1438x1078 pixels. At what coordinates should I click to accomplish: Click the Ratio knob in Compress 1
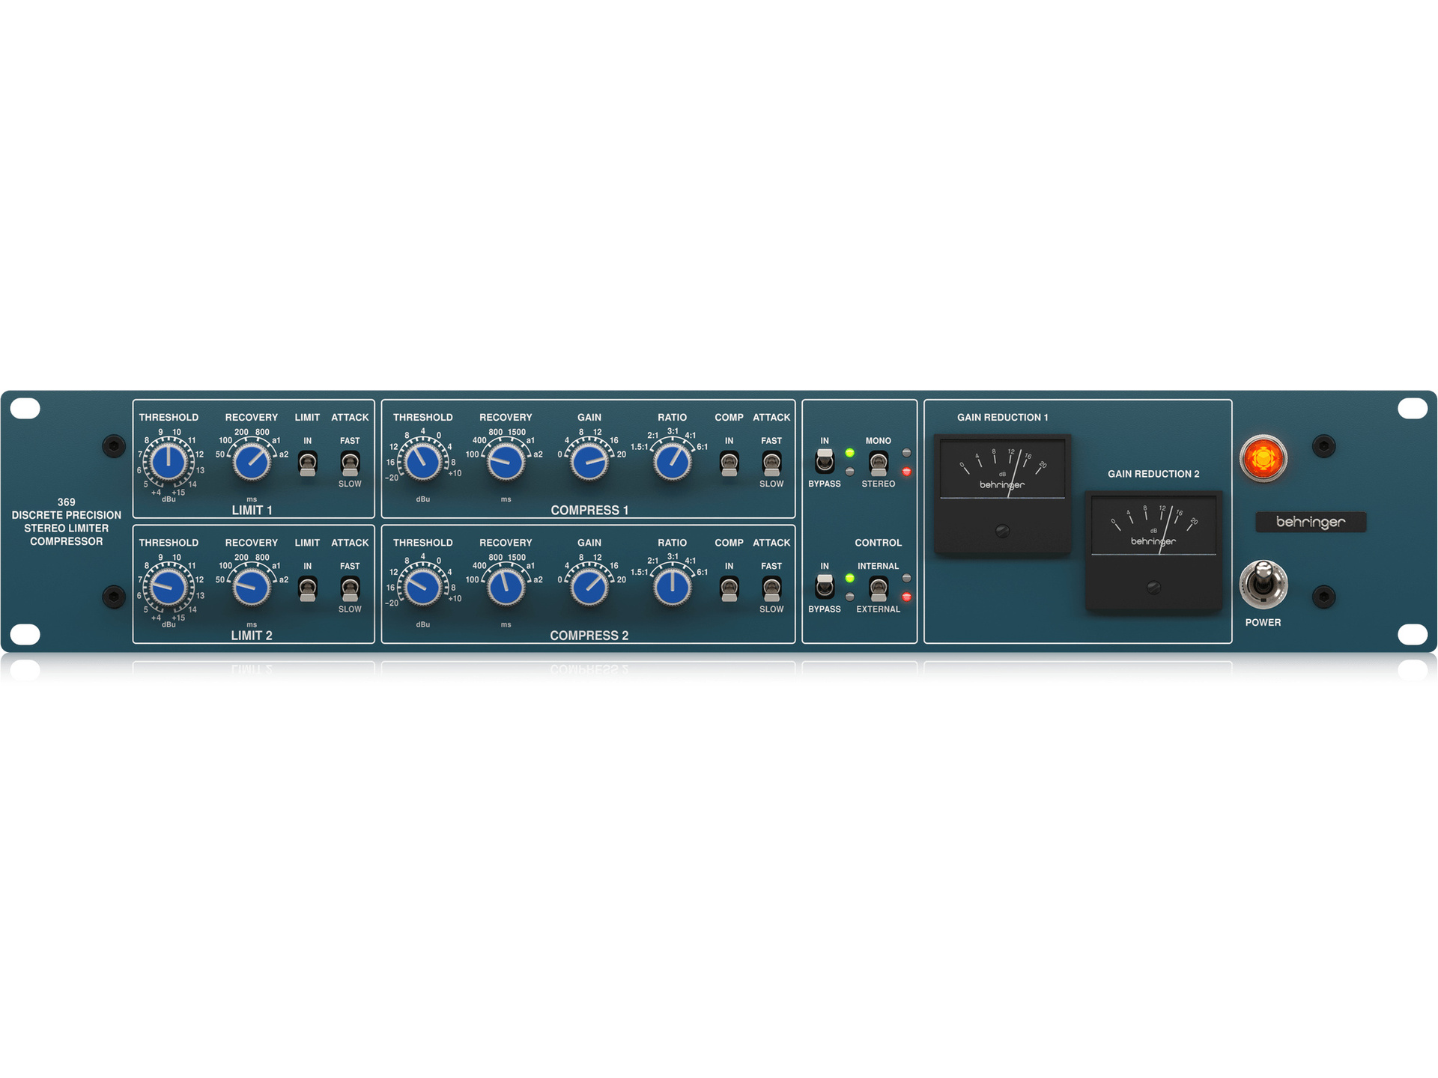pyautogui.click(x=673, y=462)
